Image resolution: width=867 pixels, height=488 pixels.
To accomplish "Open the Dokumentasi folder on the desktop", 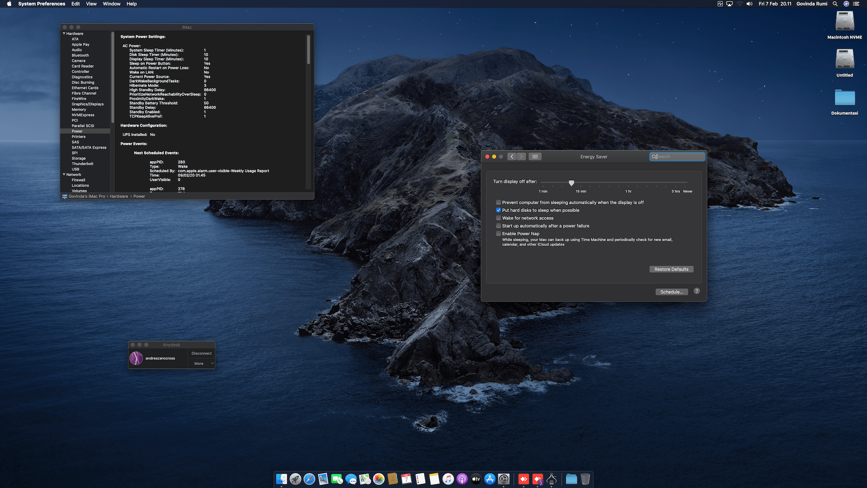I will (x=844, y=98).
